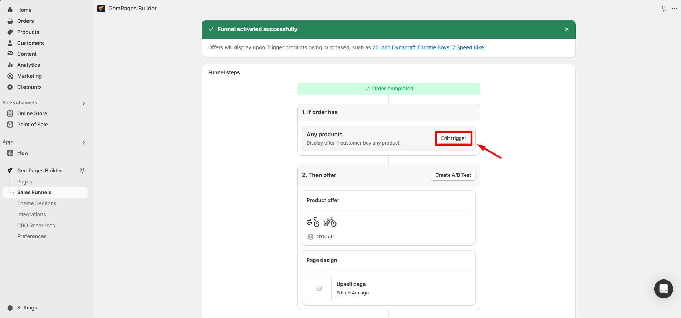Expand the Apps section chevron
The width and height of the screenshot is (681, 318).
84,142
